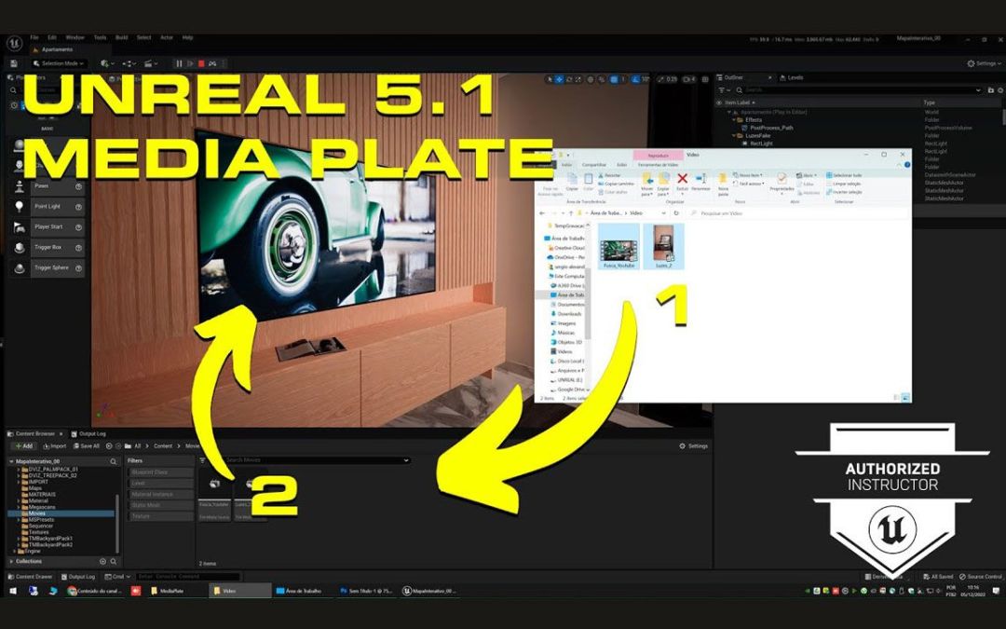Expand the Collections section
The width and height of the screenshot is (1006, 629).
[11, 562]
